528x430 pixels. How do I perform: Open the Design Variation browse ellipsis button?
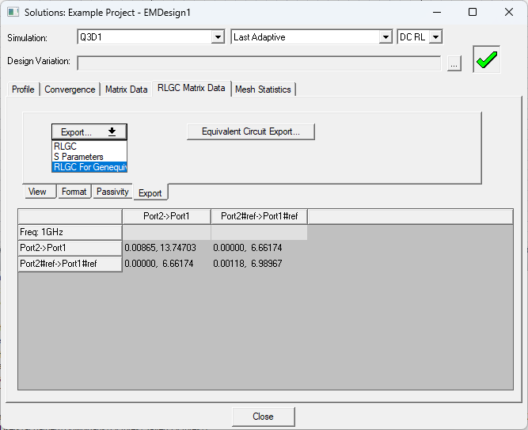pyautogui.click(x=454, y=64)
